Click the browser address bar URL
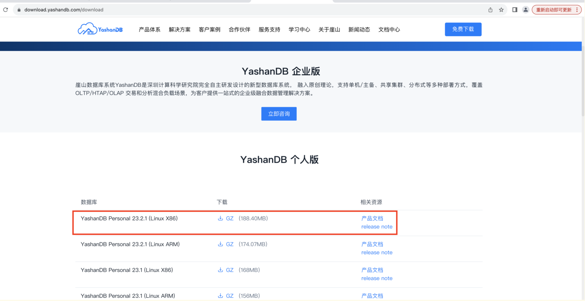 64,10
